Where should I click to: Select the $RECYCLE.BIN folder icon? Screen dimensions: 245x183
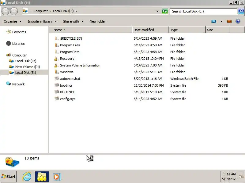coord(57,38)
